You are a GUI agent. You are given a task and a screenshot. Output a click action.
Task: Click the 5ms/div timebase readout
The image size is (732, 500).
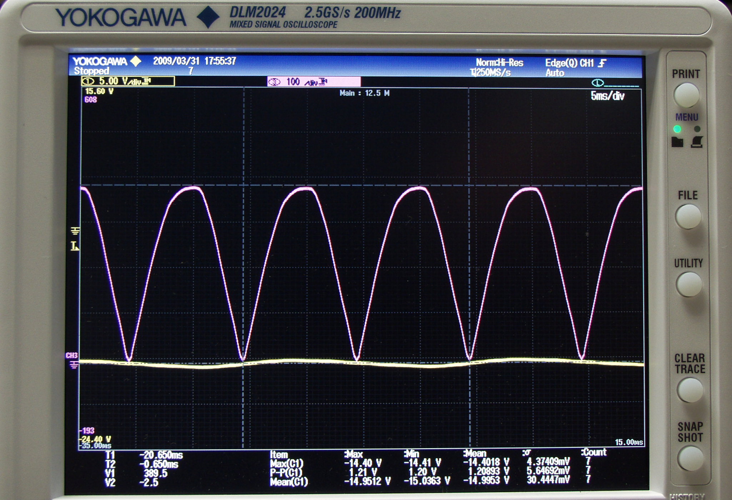click(x=607, y=96)
